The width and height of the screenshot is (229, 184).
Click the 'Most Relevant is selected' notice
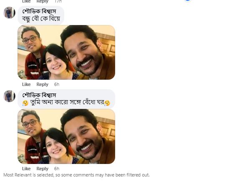[x=76, y=175]
